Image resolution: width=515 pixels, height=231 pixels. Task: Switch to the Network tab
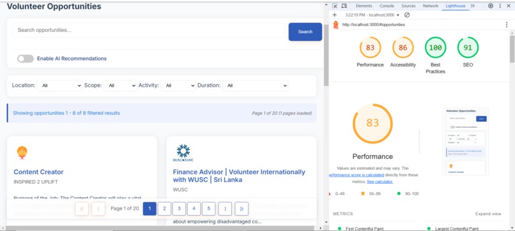[x=431, y=6]
